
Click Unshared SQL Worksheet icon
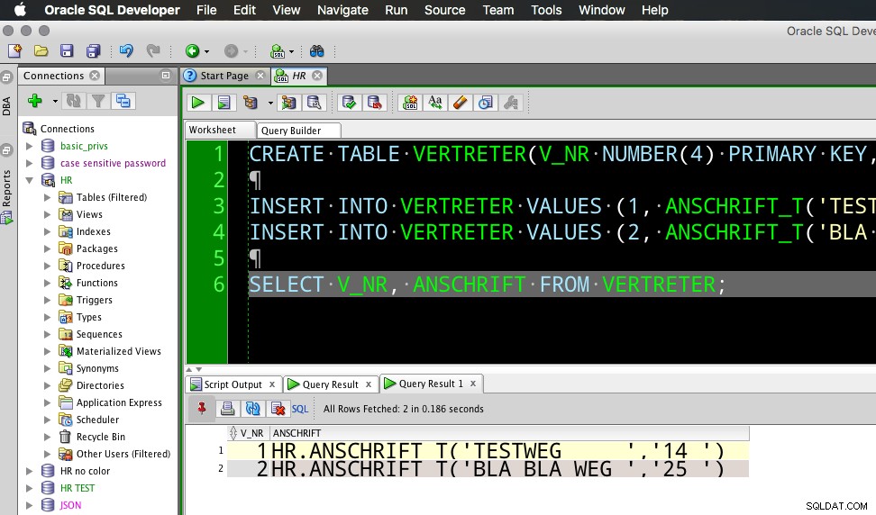click(x=410, y=103)
